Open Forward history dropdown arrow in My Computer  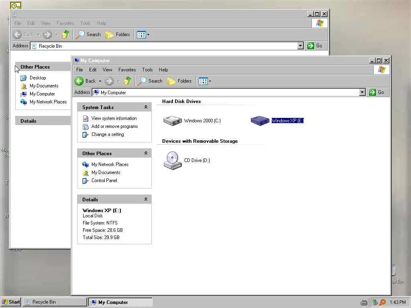point(118,81)
